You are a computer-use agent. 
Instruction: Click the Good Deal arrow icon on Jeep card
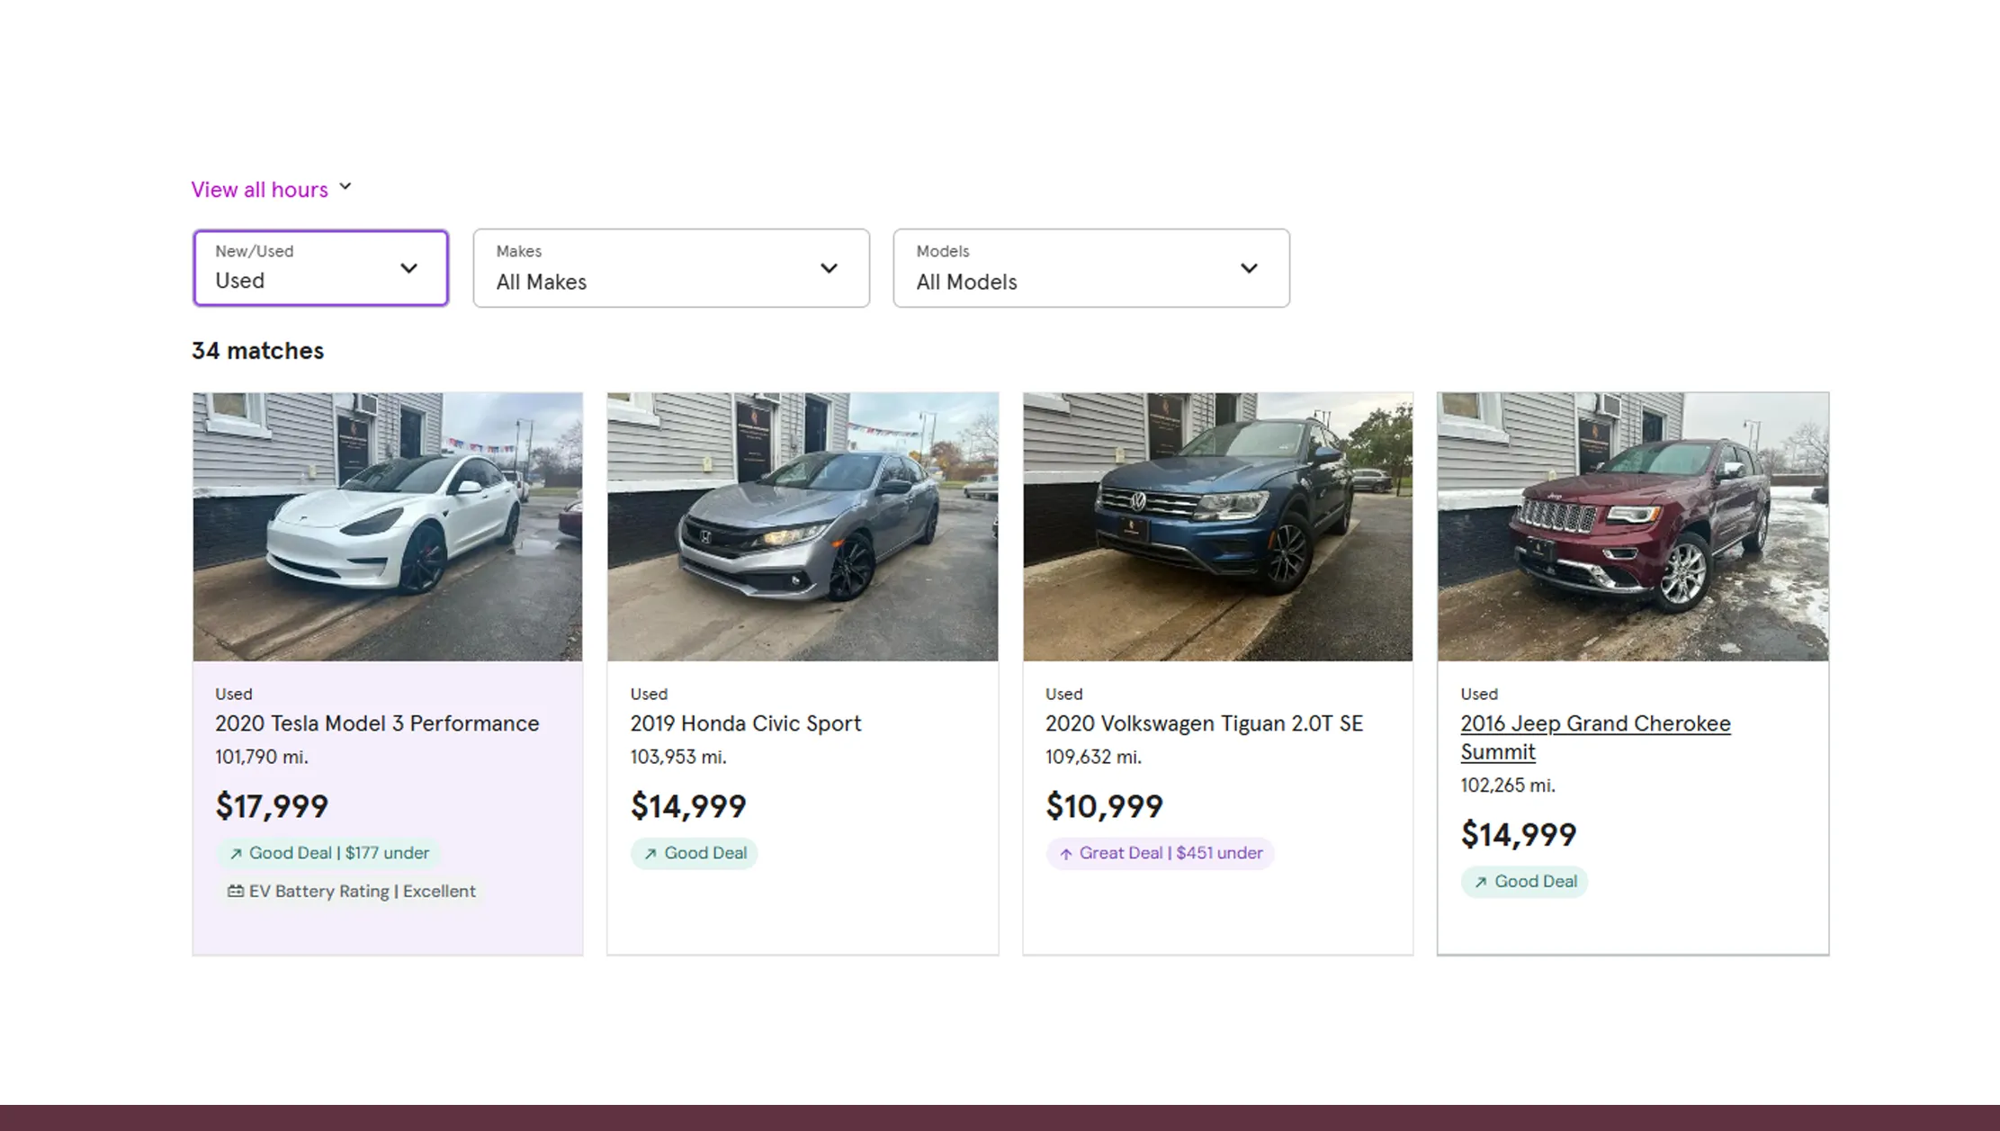tap(1481, 883)
